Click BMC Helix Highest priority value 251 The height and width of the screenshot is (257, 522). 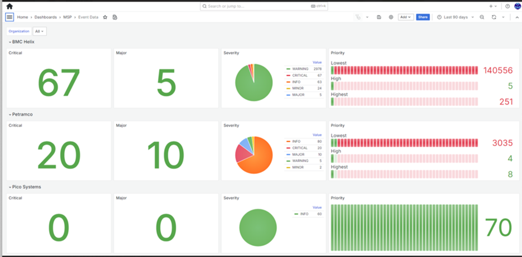point(506,101)
